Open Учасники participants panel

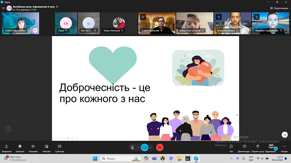pyautogui.click(x=33, y=148)
